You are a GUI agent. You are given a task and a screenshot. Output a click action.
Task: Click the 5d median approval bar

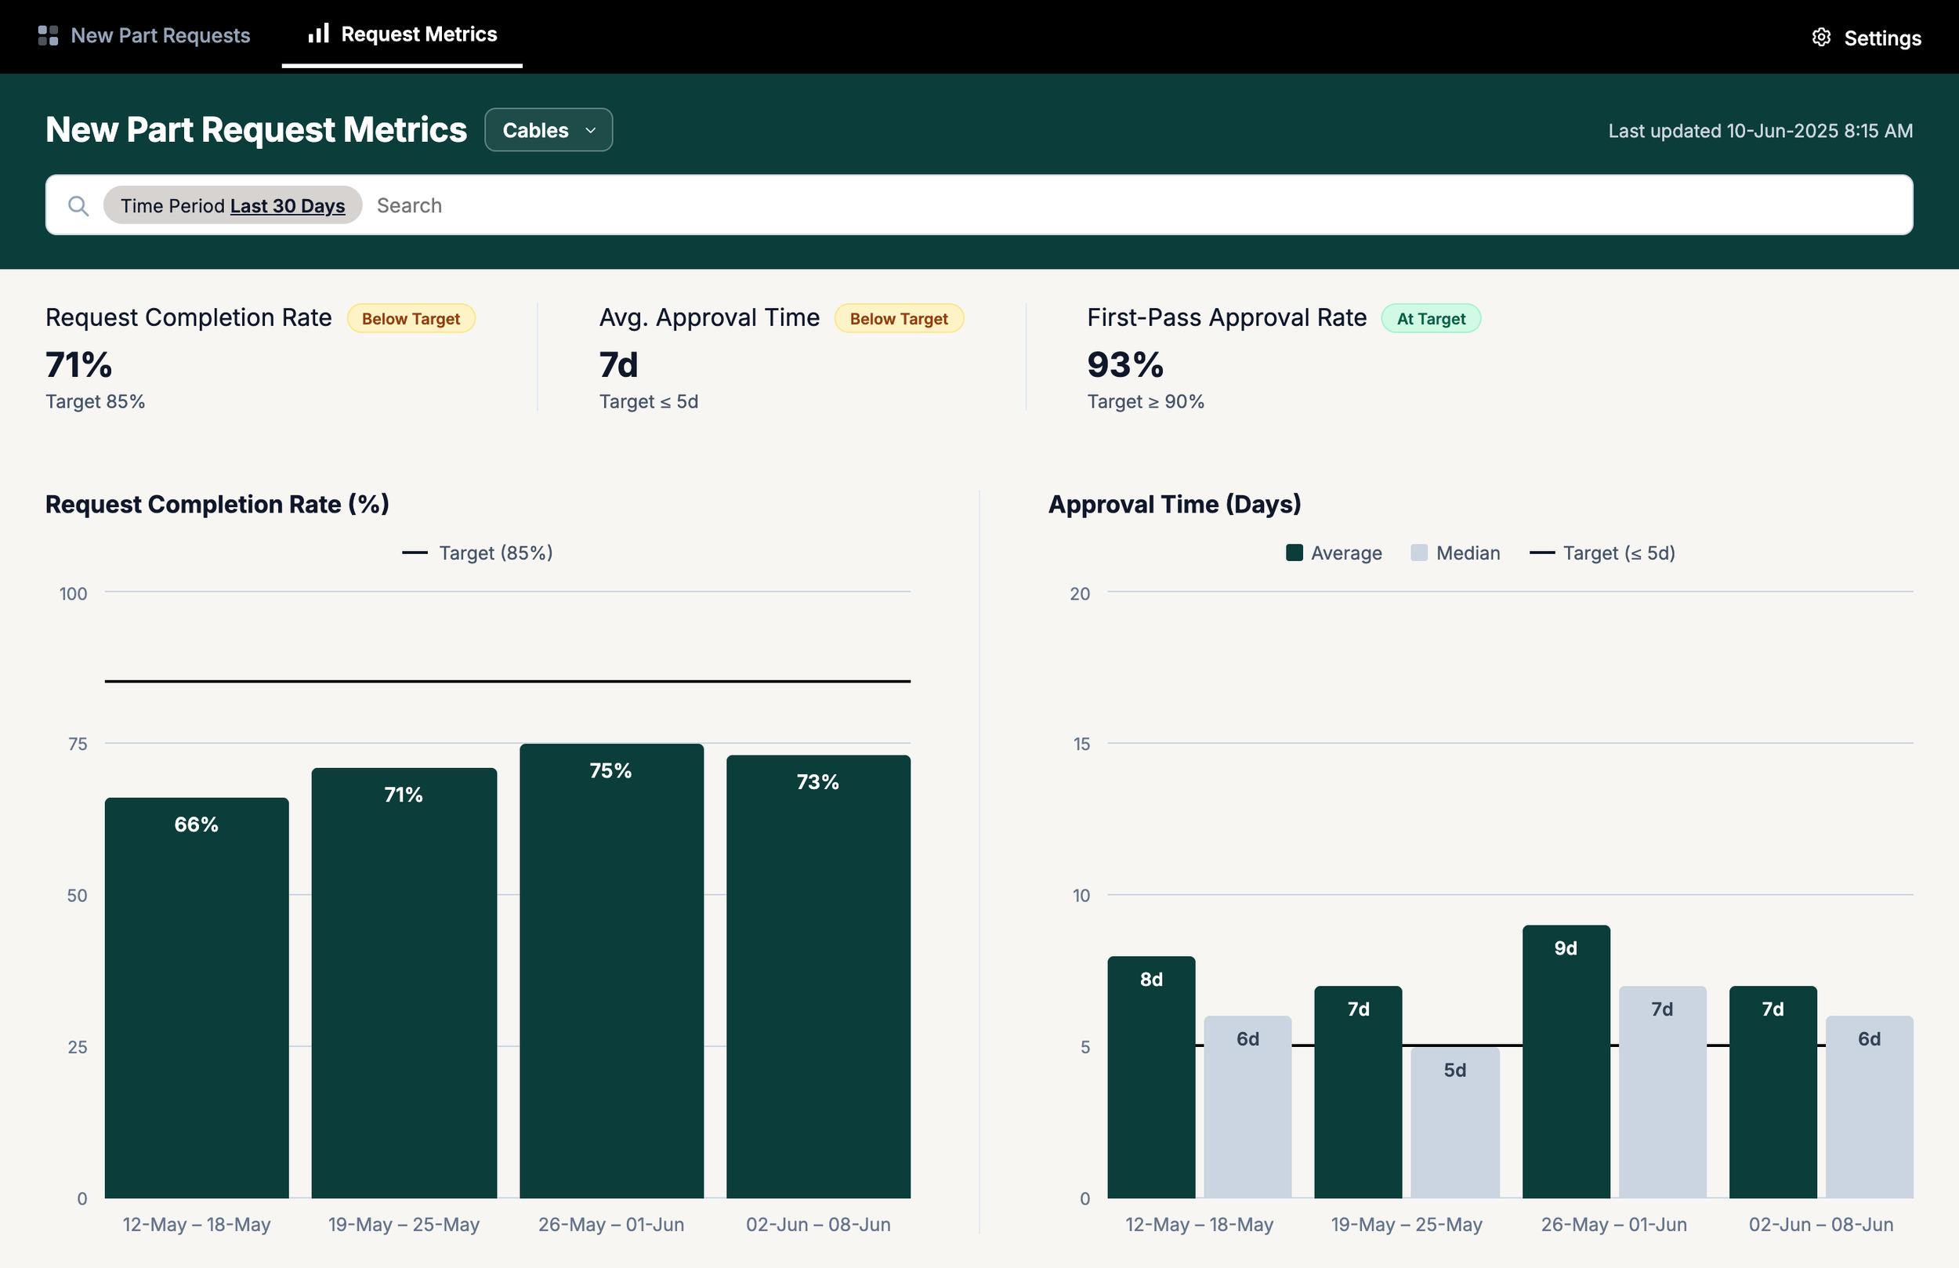pyautogui.click(x=1455, y=1123)
